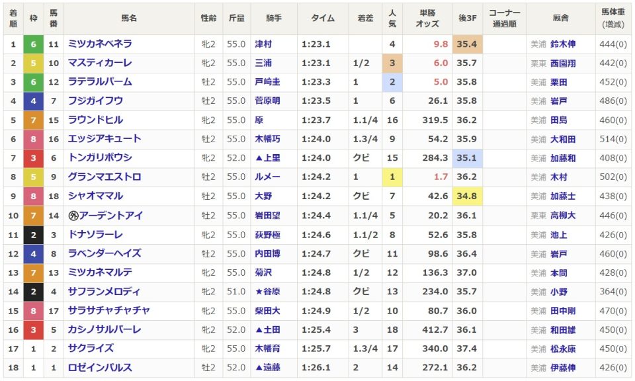Click the yellow highlighted 34.8 cell
This screenshot has height=381, width=635.
(x=467, y=196)
